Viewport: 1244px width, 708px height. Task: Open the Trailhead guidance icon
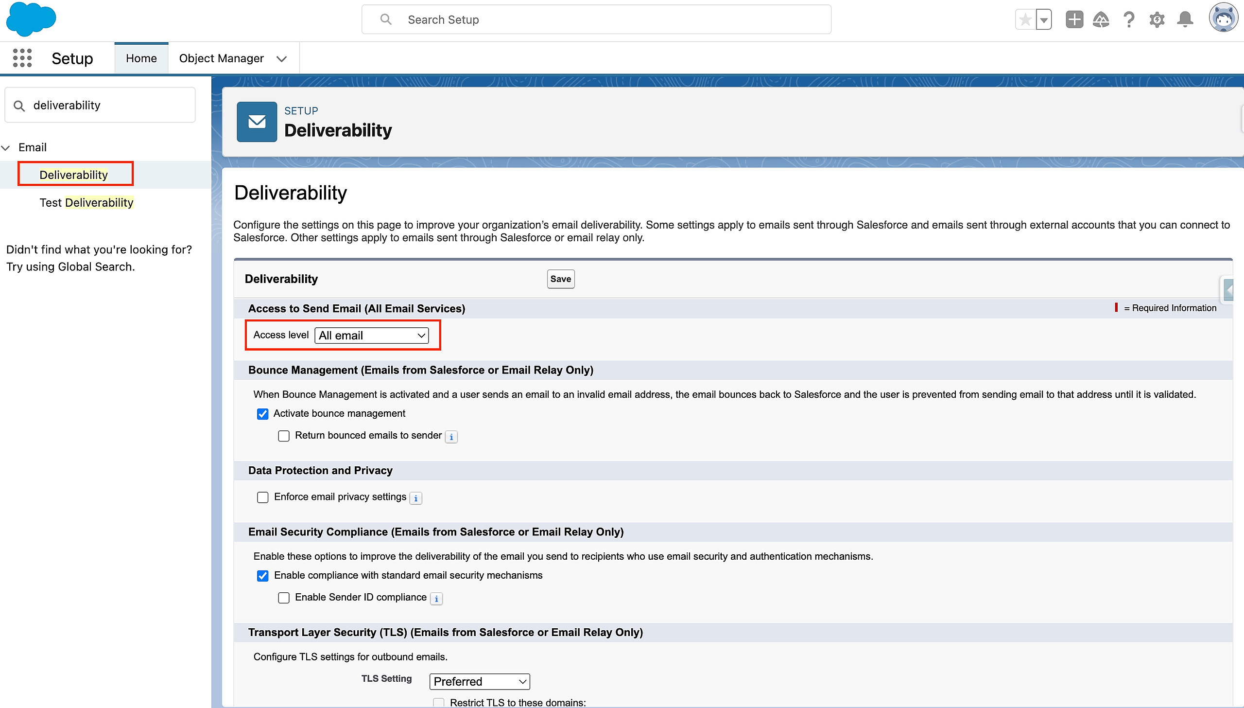(x=1101, y=20)
